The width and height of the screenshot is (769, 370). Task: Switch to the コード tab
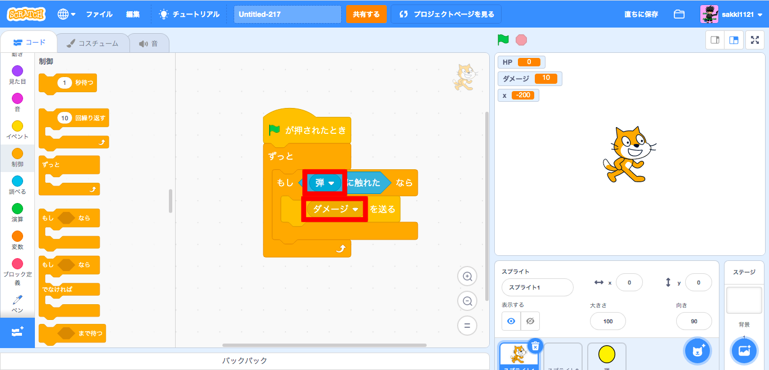[x=29, y=43]
